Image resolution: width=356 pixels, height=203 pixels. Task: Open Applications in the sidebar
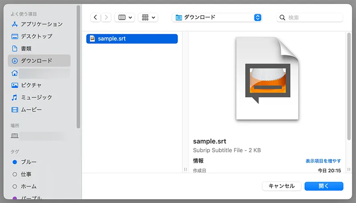pos(39,24)
